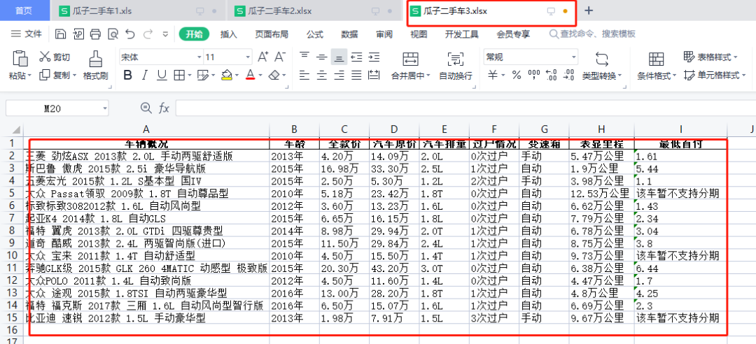Screen dimensions: 756x344
Task: Click the Paste (粘贴) clipboard icon
Action: [x=20, y=58]
